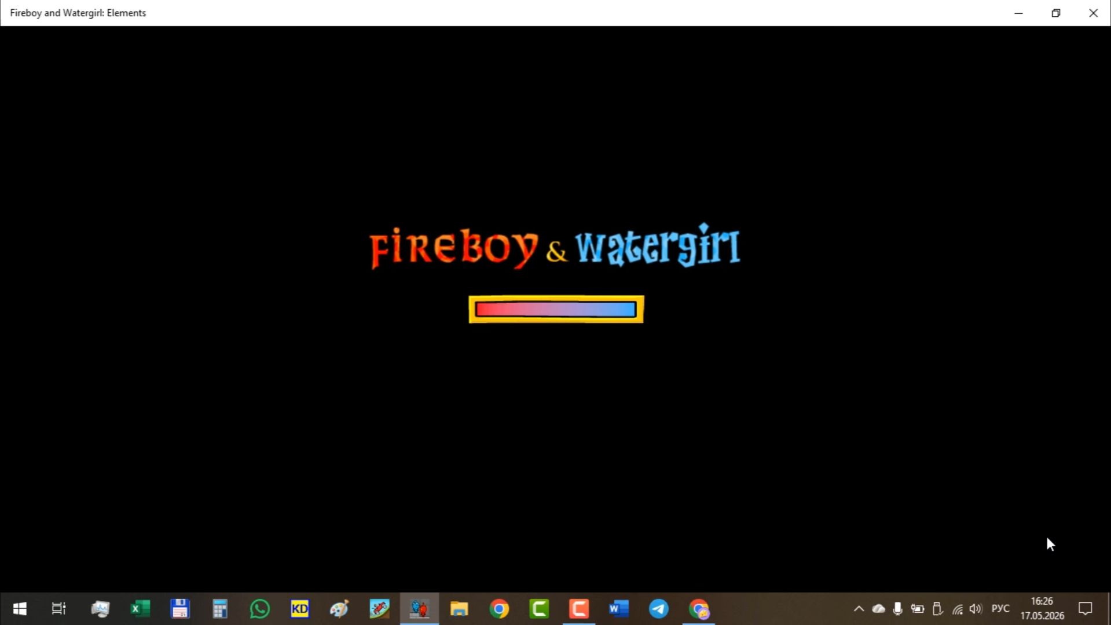Show hidden system tray icons
Viewport: 1111px width, 625px height.
click(x=859, y=609)
